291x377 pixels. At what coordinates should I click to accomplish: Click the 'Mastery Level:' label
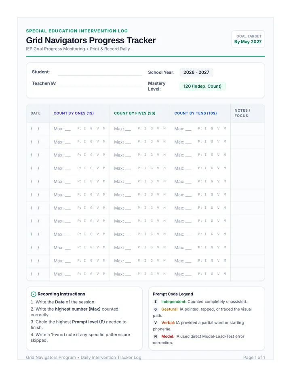pyautogui.click(x=157, y=86)
